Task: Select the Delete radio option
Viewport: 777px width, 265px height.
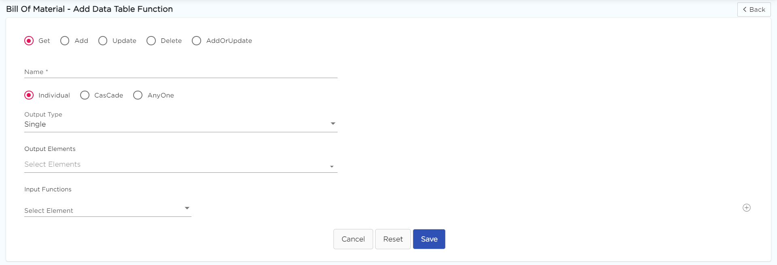Action: tap(151, 41)
